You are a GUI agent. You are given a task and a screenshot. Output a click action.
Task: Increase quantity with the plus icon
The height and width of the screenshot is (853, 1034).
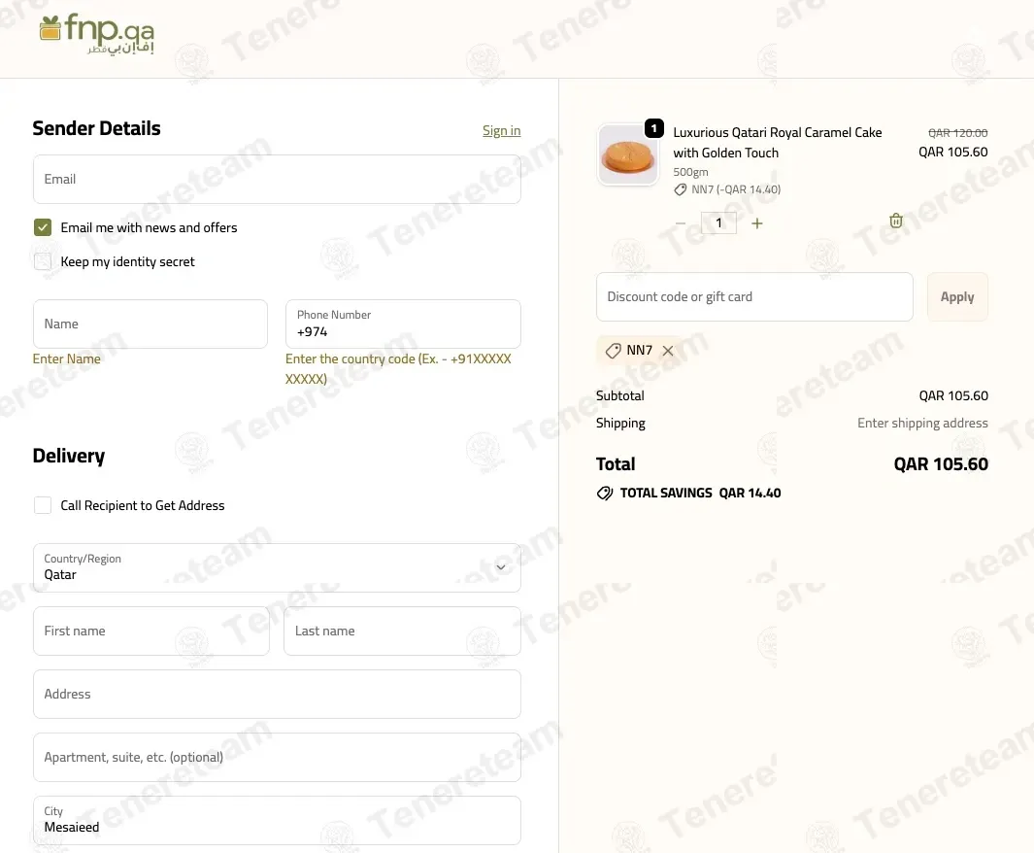757,223
